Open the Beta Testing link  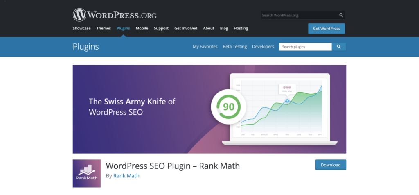click(x=235, y=47)
